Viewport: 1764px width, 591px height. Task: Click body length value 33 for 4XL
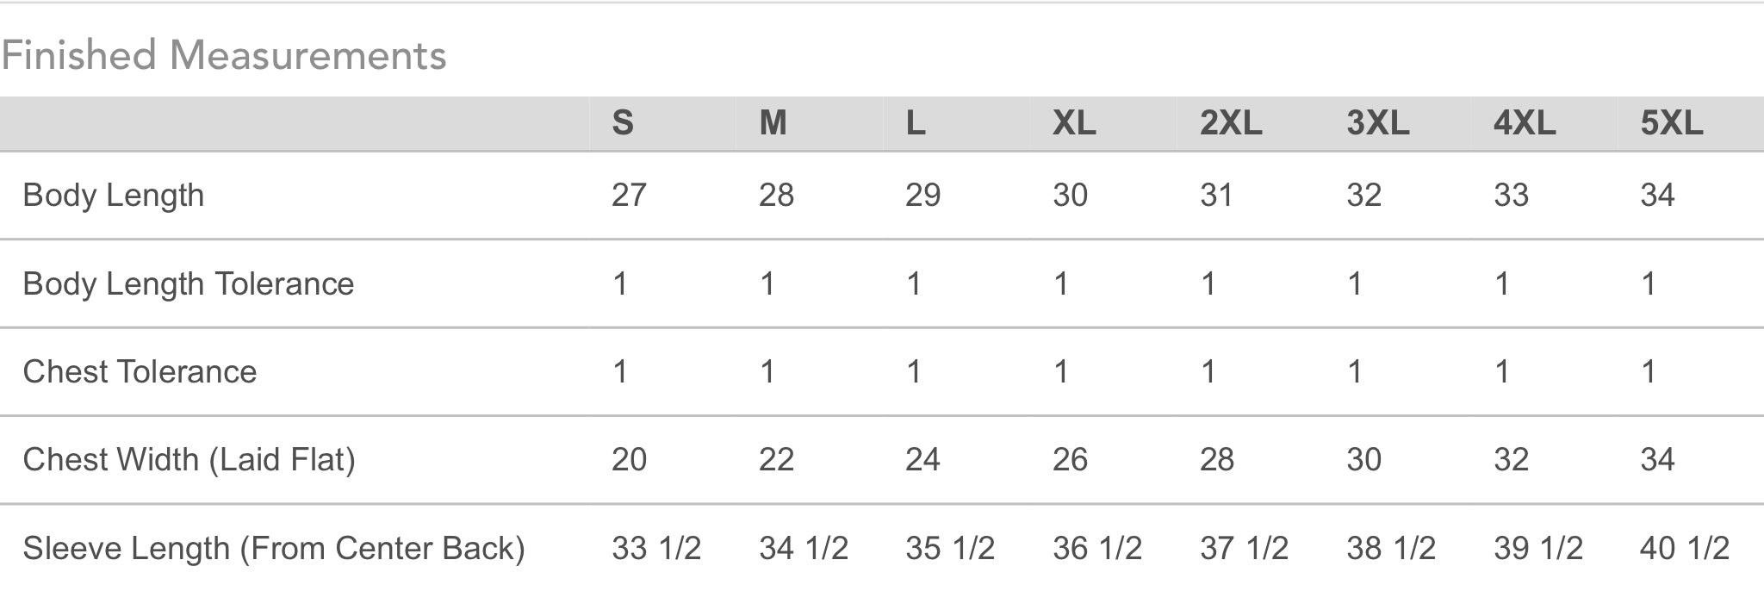[1511, 195]
